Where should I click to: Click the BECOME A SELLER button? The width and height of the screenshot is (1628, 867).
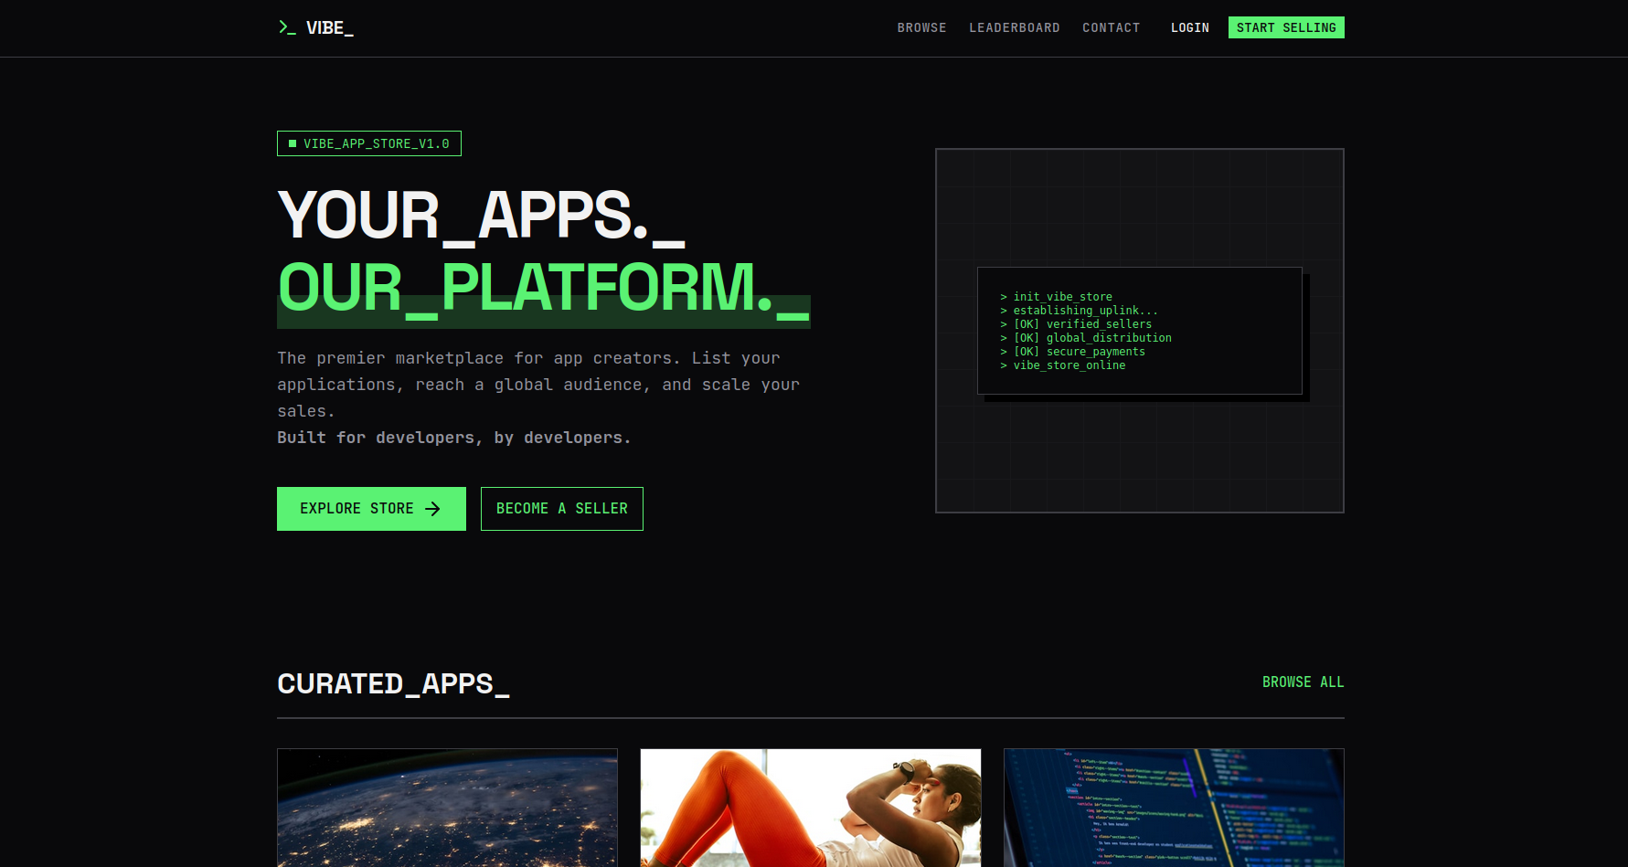pyautogui.click(x=561, y=509)
